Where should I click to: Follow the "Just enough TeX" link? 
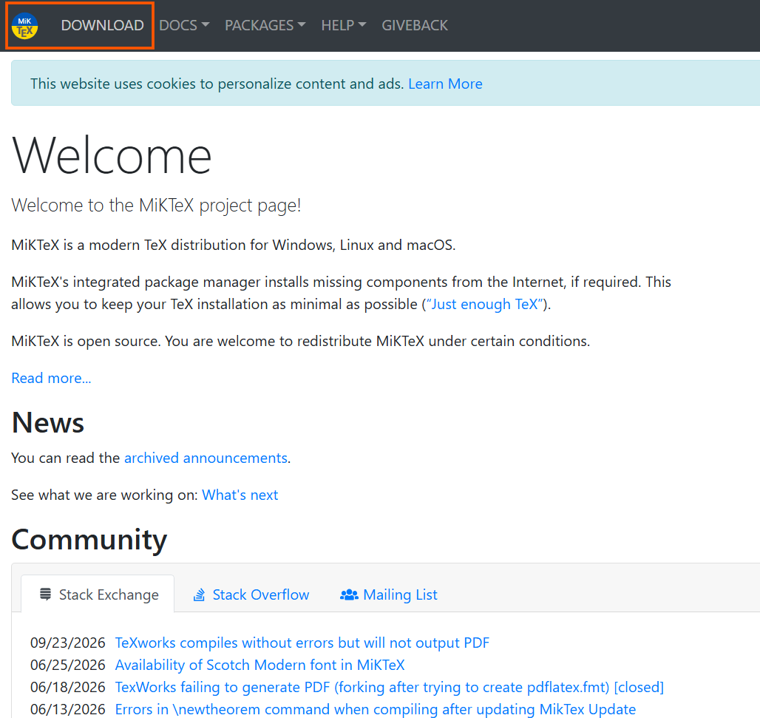485,304
